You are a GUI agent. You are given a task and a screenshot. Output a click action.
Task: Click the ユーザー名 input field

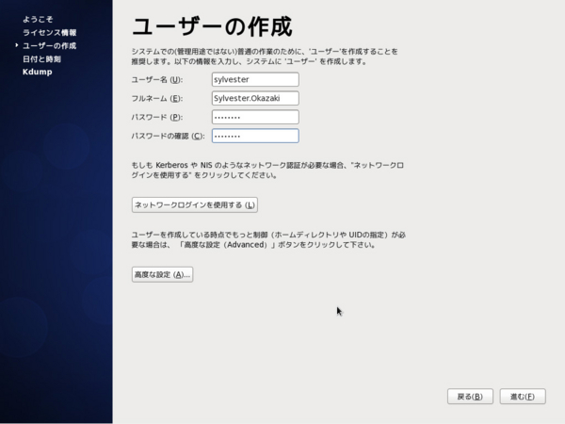[x=255, y=79]
